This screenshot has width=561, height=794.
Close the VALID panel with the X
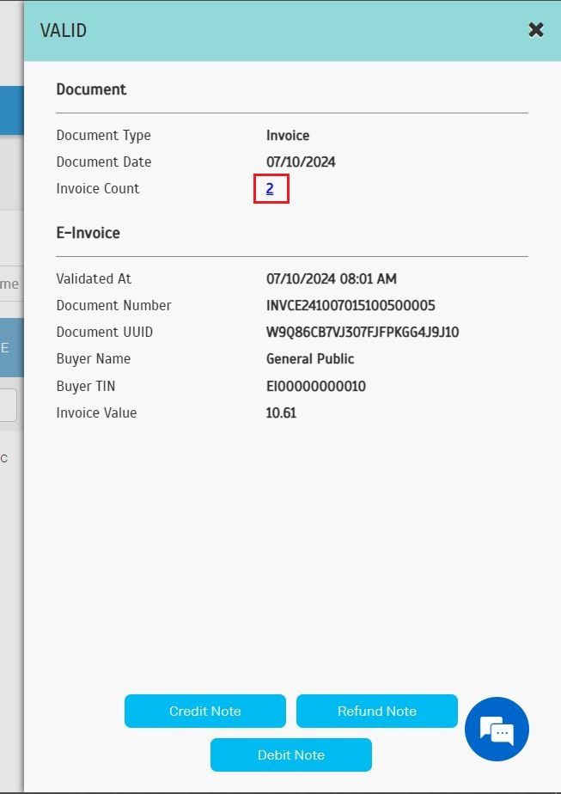[x=536, y=30]
